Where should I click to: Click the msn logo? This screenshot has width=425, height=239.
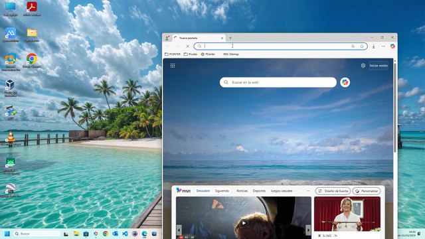pos(183,191)
